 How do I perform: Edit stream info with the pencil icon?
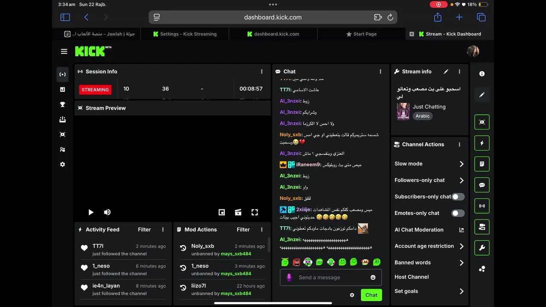point(446,72)
